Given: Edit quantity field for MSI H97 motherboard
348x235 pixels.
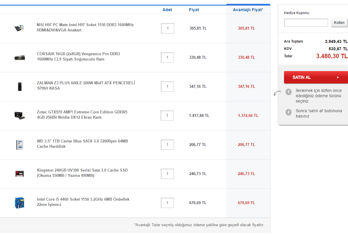Looking at the screenshot, I should [168, 28].
